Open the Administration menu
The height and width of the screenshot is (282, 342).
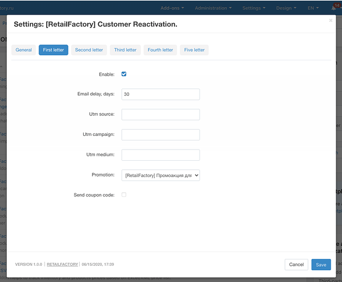click(213, 8)
